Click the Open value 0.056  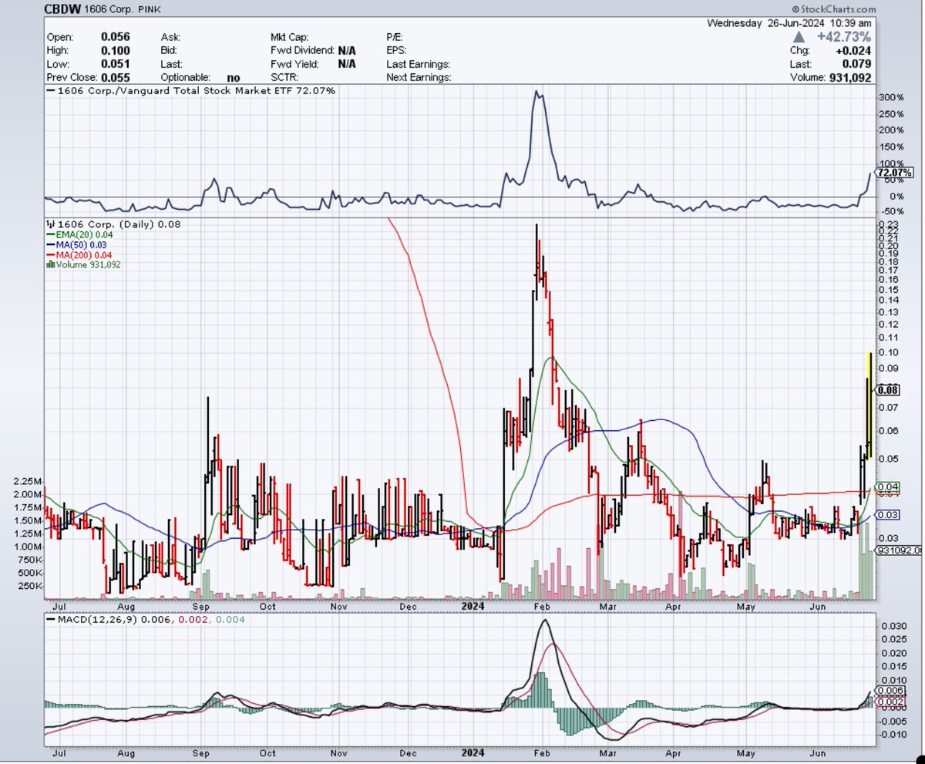tap(115, 37)
